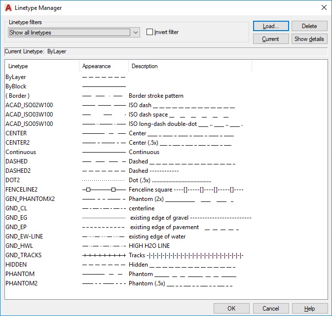Choose the Continuous linetype row

coord(21,152)
